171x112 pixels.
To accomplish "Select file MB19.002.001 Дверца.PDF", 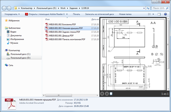I will click(x=61, y=35).
